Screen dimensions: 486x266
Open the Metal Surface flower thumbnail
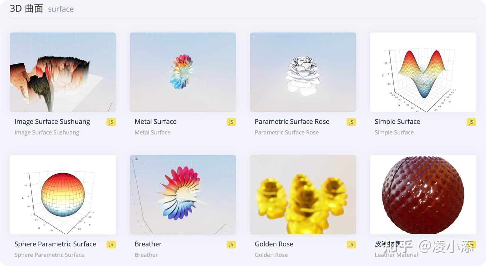coord(183,72)
